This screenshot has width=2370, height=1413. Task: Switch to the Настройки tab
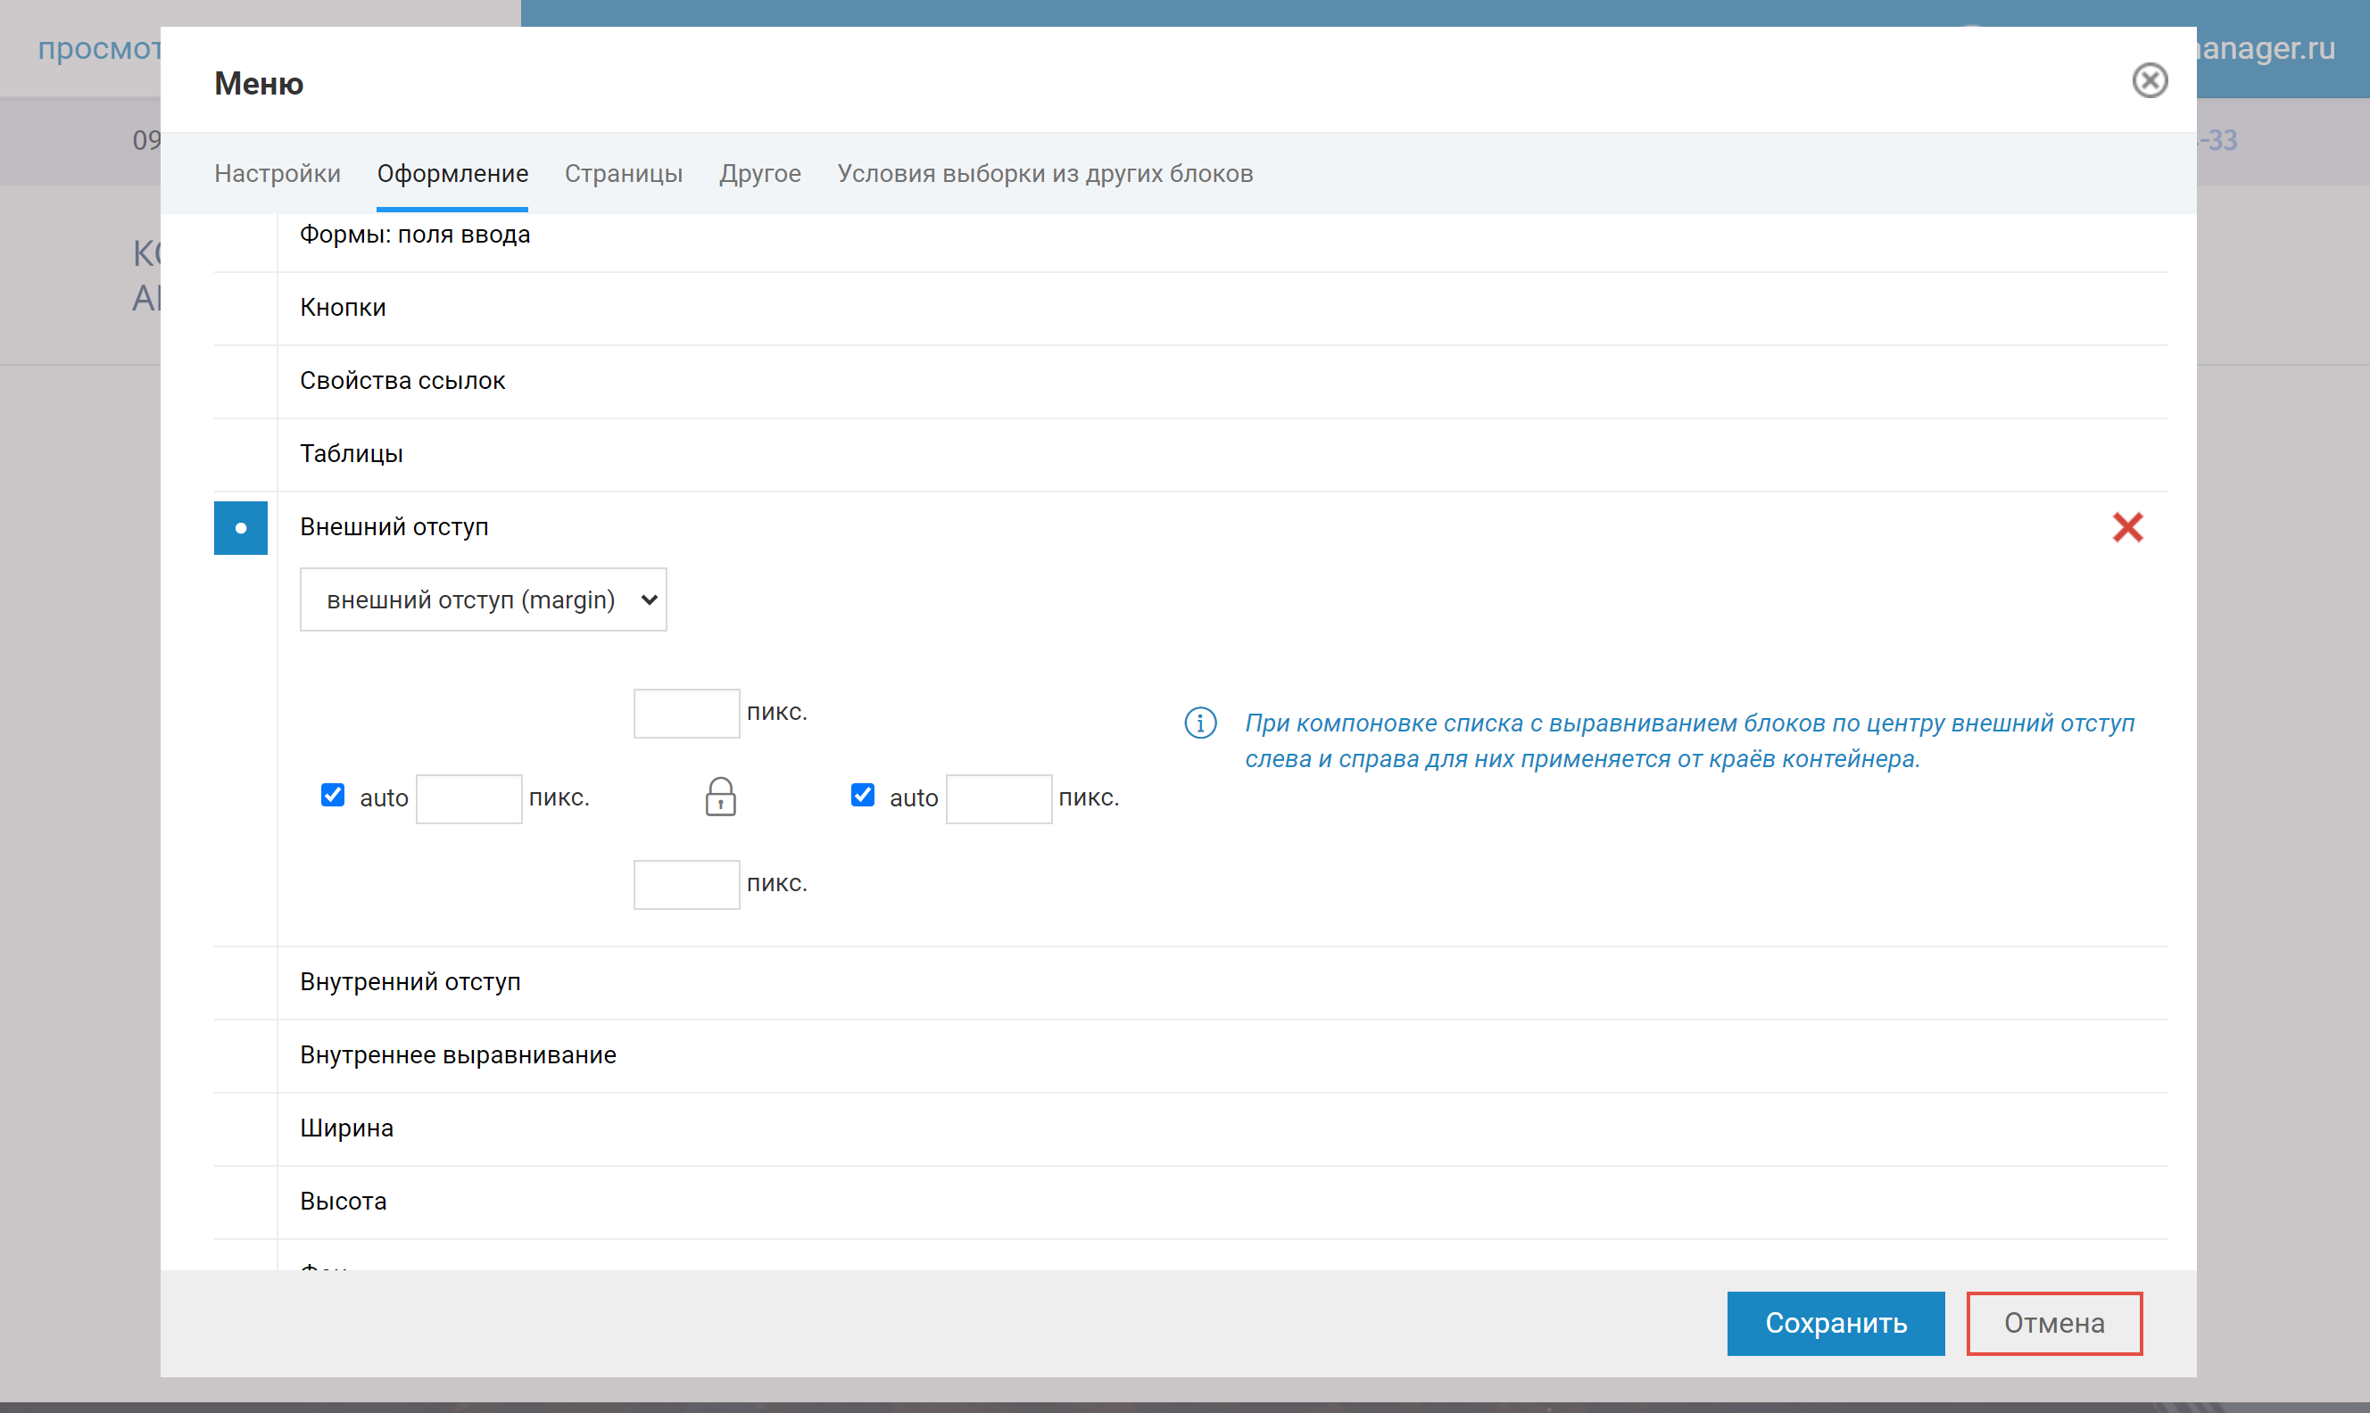click(278, 173)
